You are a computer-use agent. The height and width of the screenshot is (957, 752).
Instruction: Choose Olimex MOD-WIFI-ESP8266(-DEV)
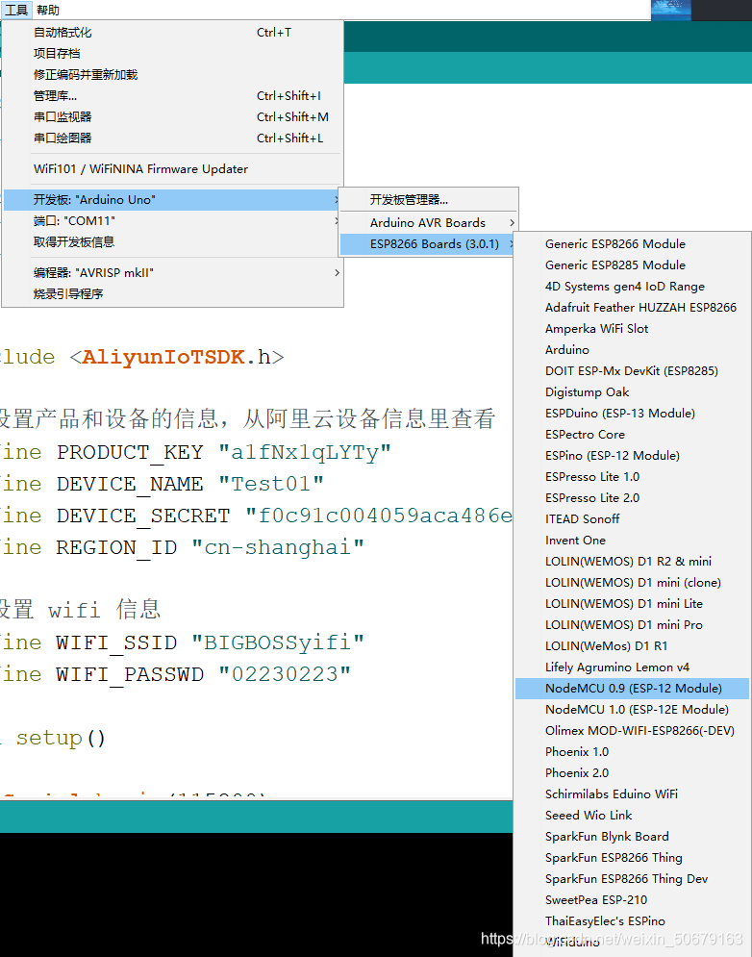[633, 731]
